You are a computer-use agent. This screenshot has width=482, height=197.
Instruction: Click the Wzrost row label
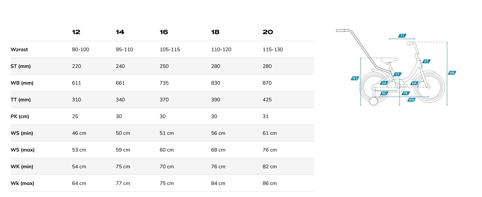click(19, 50)
